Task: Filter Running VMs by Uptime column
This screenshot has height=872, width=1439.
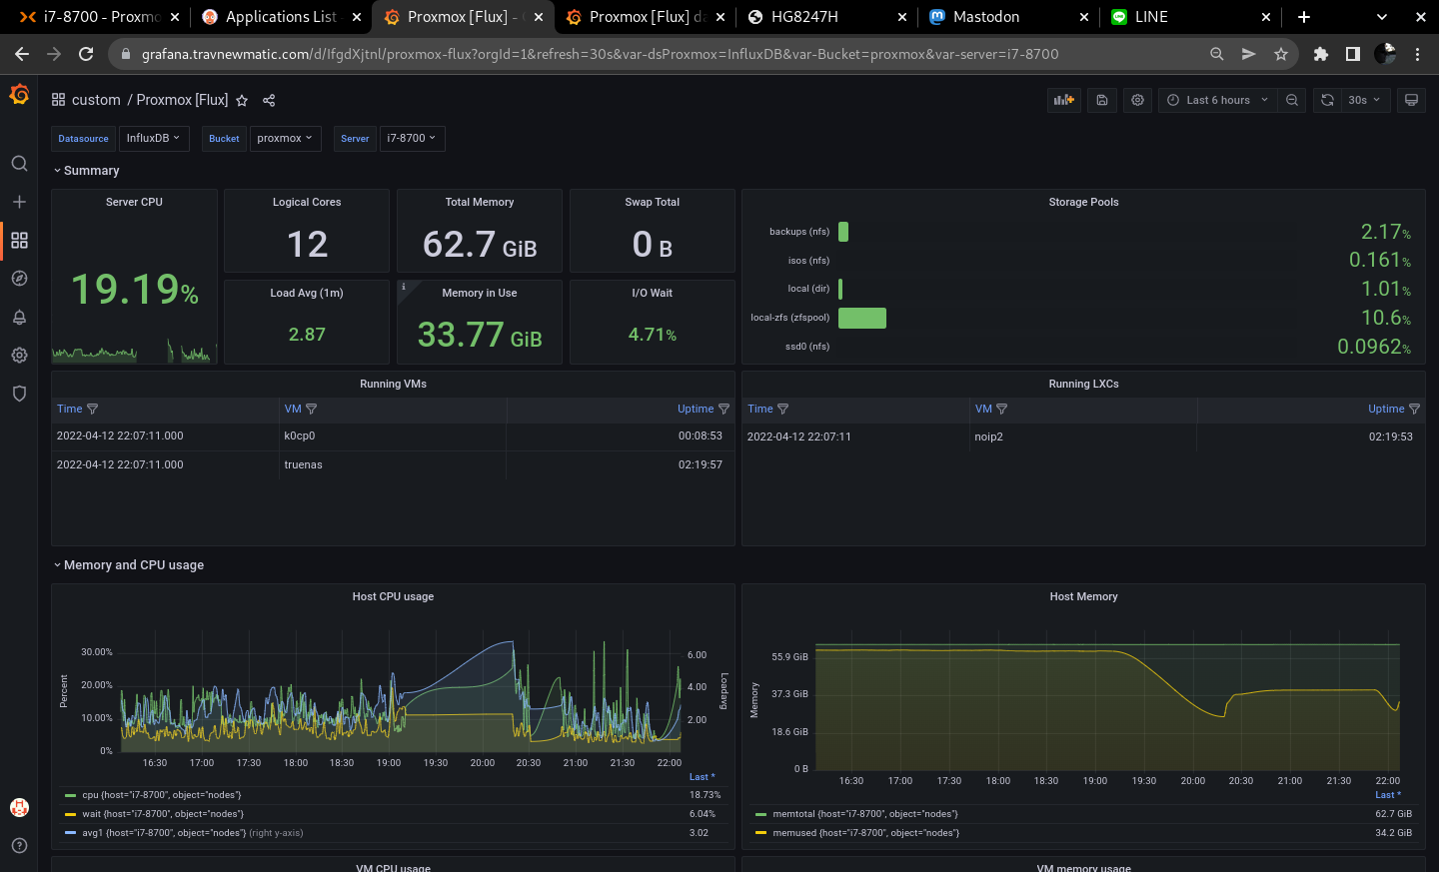Action: click(723, 410)
